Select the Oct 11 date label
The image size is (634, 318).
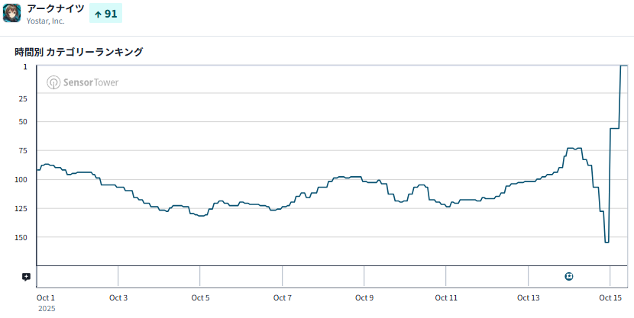446,297
